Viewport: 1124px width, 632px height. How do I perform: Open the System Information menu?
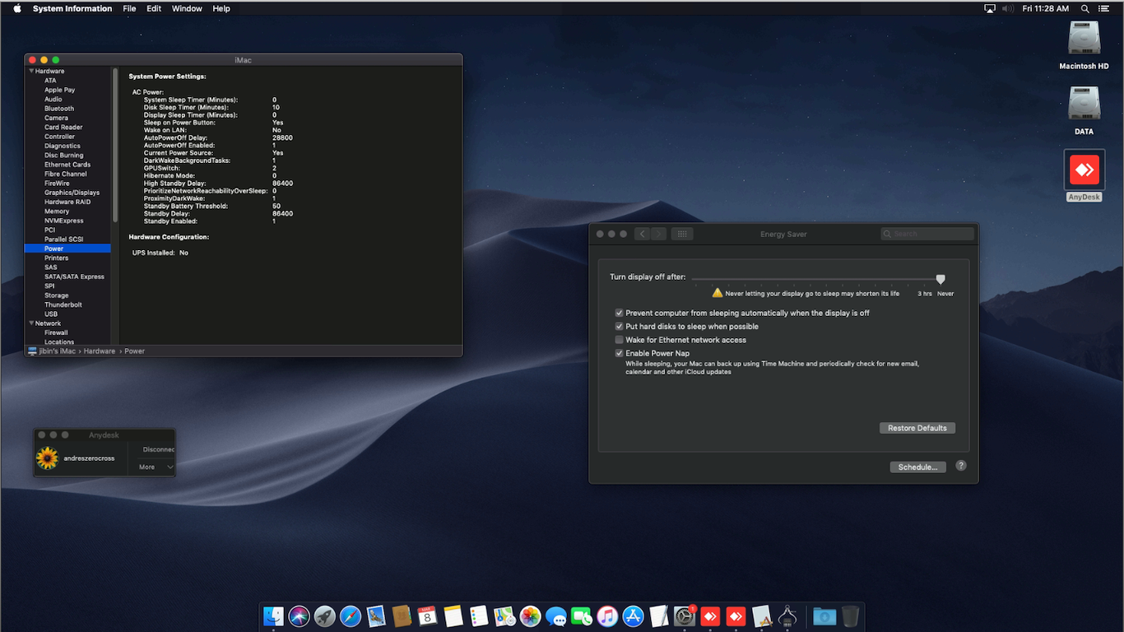72,8
